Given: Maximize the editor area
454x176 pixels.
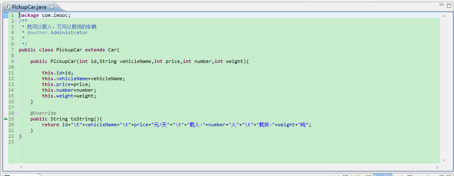Looking at the screenshot, I should (x=448, y=5).
